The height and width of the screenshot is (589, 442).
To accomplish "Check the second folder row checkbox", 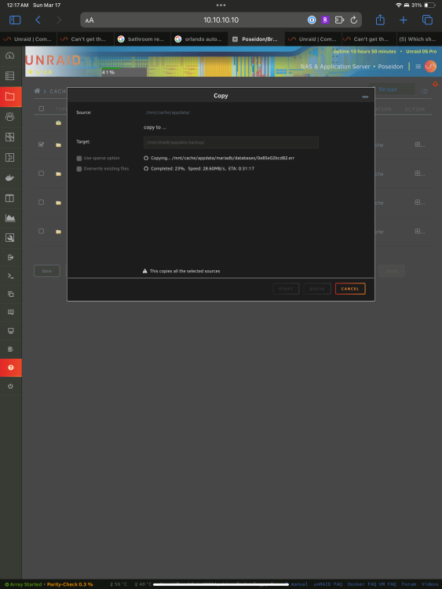I will tap(42, 174).
